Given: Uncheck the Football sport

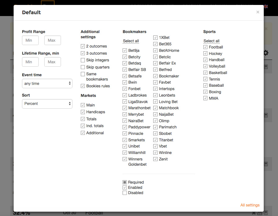Looking at the screenshot, I should click(205, 47).
